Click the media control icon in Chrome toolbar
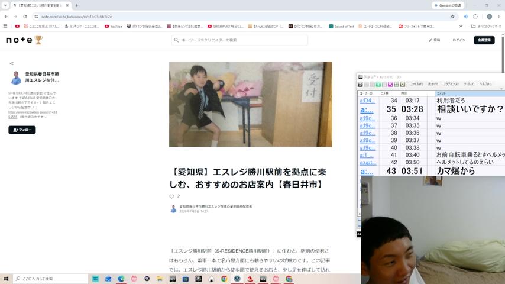Screen dimensions: 505x284 (x=466, y=17)
